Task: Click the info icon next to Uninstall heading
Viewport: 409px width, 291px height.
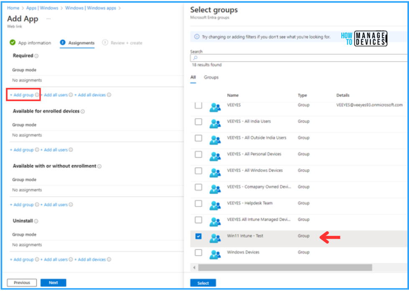Action: (36, 221)
